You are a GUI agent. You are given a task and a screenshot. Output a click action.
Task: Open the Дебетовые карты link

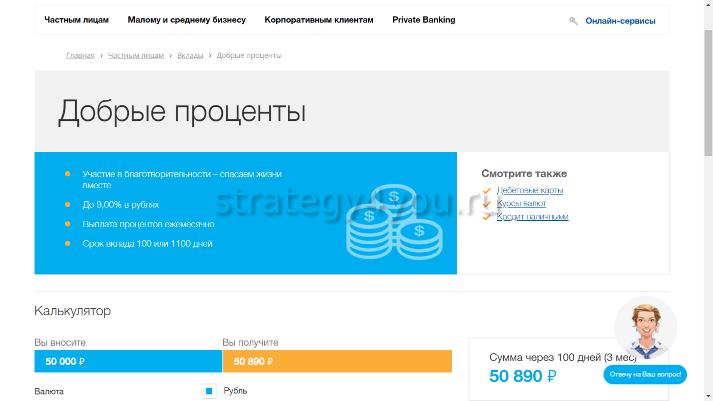[x=530, y=190]
